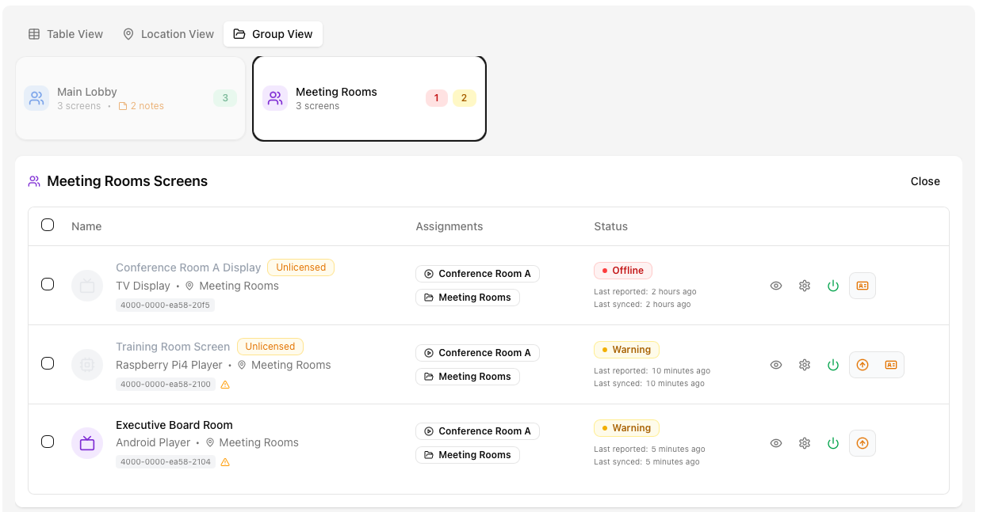Click settings gear for Conference Room A Display
983x512 pixels.
click(805, 286)
